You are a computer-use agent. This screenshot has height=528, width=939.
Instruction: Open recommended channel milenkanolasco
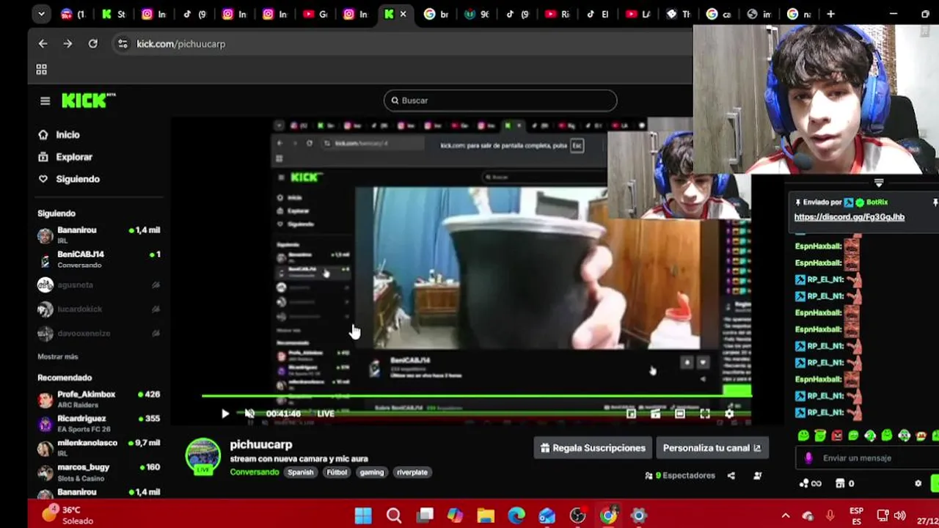pyautogui.click(x=99, y=447)
